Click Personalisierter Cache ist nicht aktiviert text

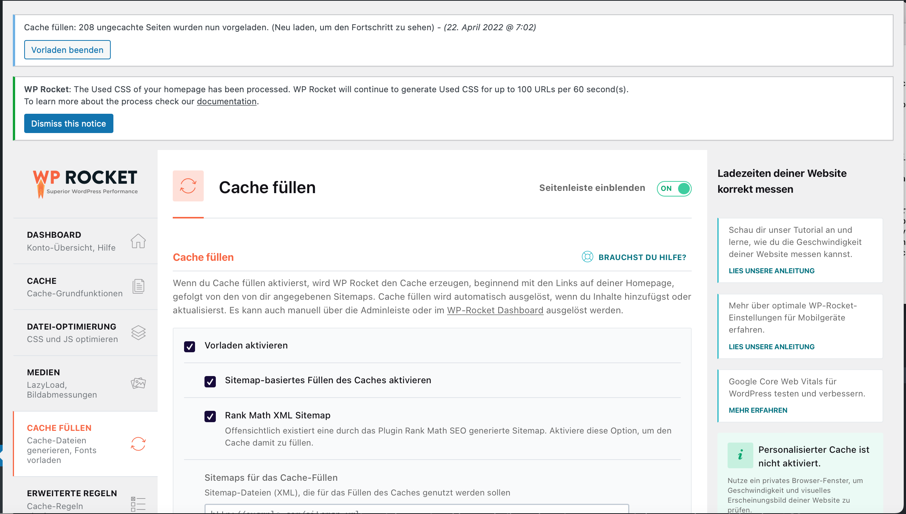(814, 457)
